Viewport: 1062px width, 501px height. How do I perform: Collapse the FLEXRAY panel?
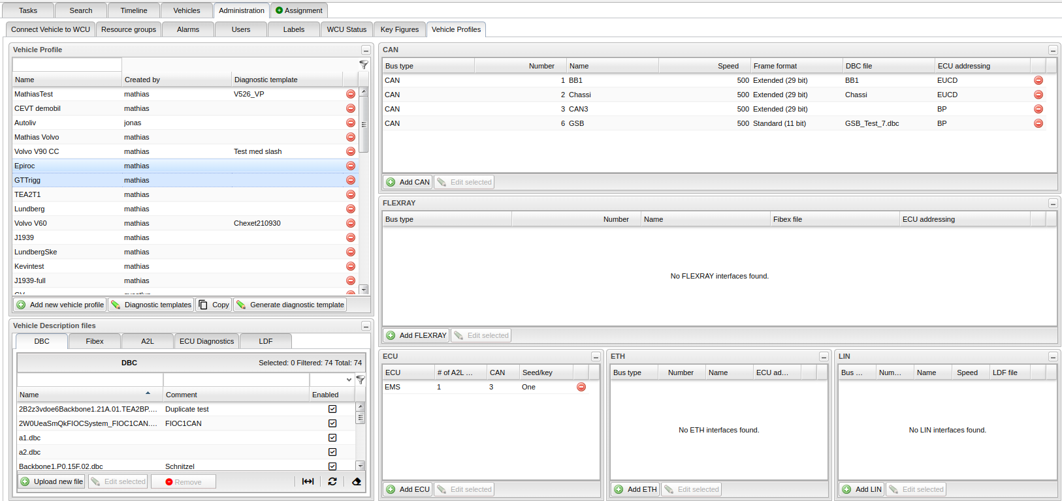tap(1053, 204)
